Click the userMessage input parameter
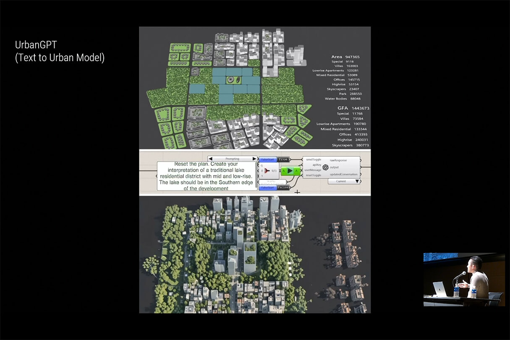The image size is (510, 340). point(313,170)
